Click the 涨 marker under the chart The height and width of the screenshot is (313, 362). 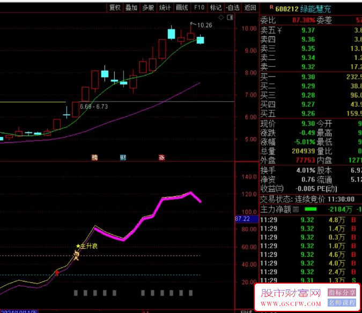(161, 157)
